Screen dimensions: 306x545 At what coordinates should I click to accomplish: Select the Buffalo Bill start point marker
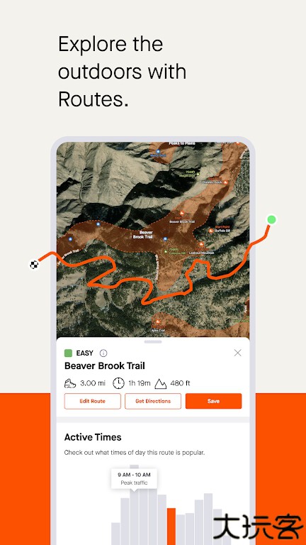tap(210, 230)
